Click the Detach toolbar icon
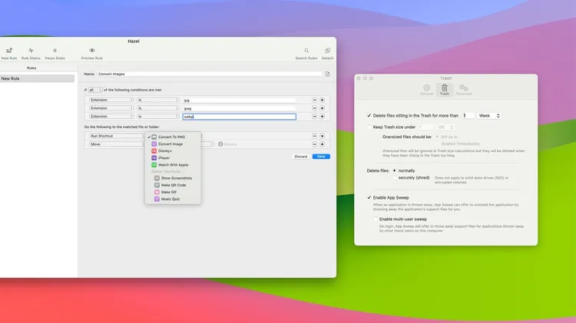576x323 pixels. 327,51
